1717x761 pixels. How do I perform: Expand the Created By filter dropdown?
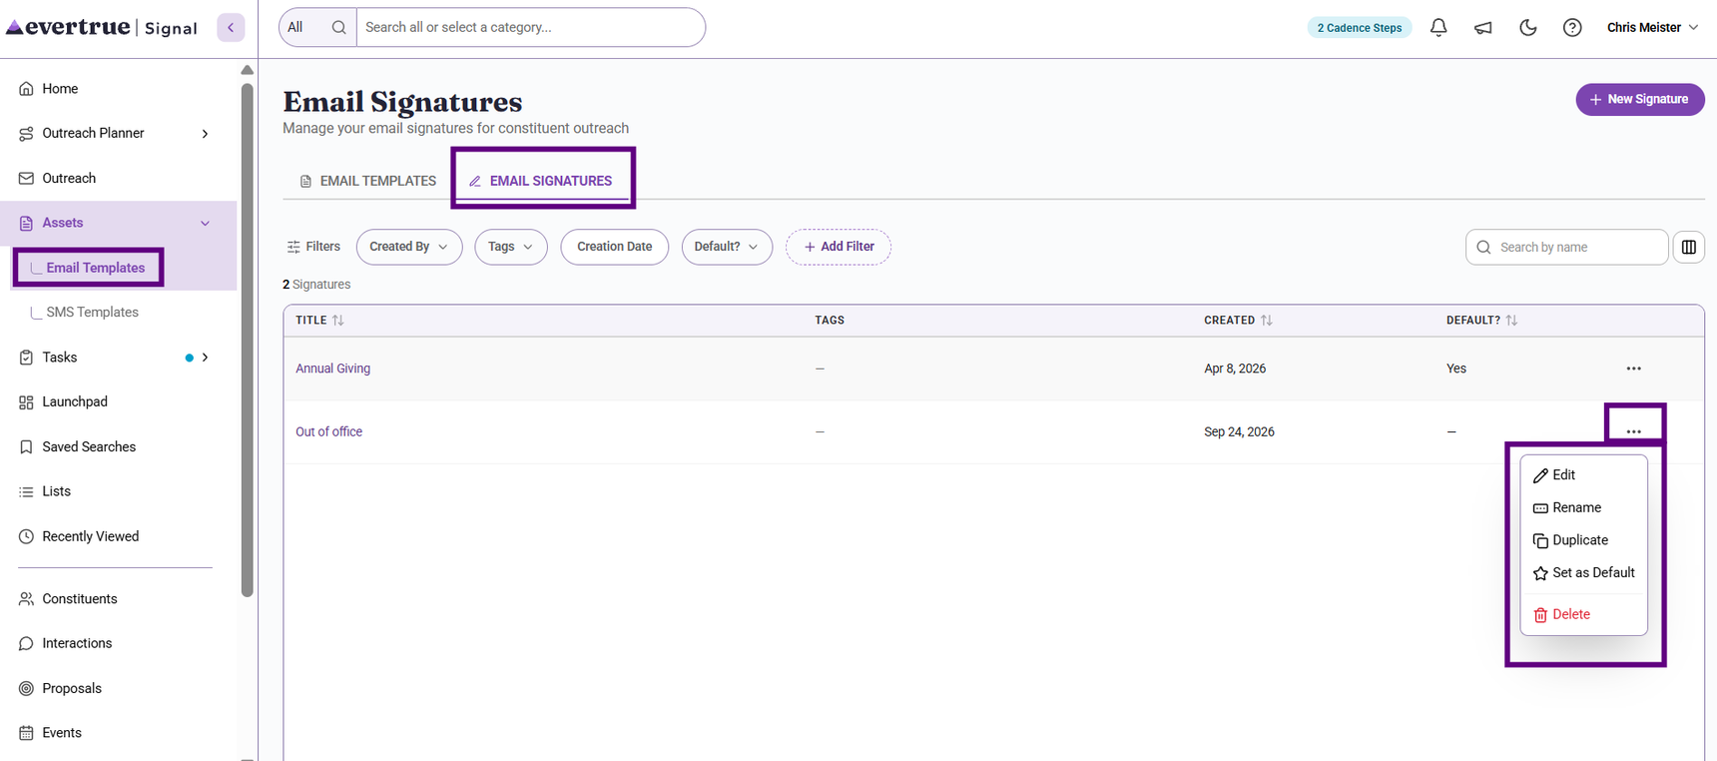pos(409,247)
